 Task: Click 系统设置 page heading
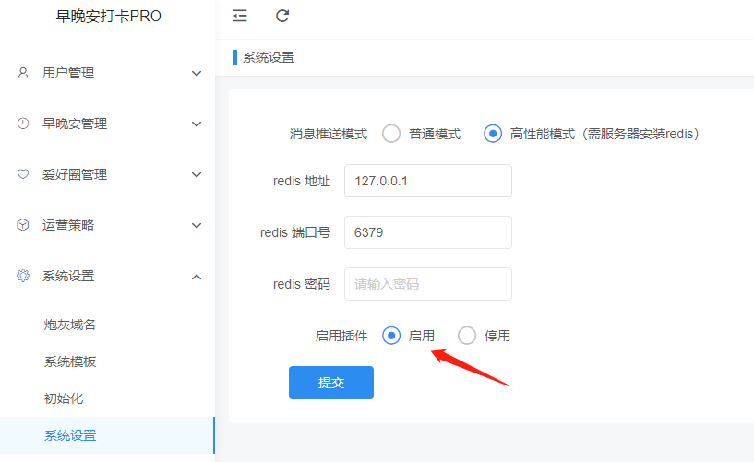click(x=269, y=57)
